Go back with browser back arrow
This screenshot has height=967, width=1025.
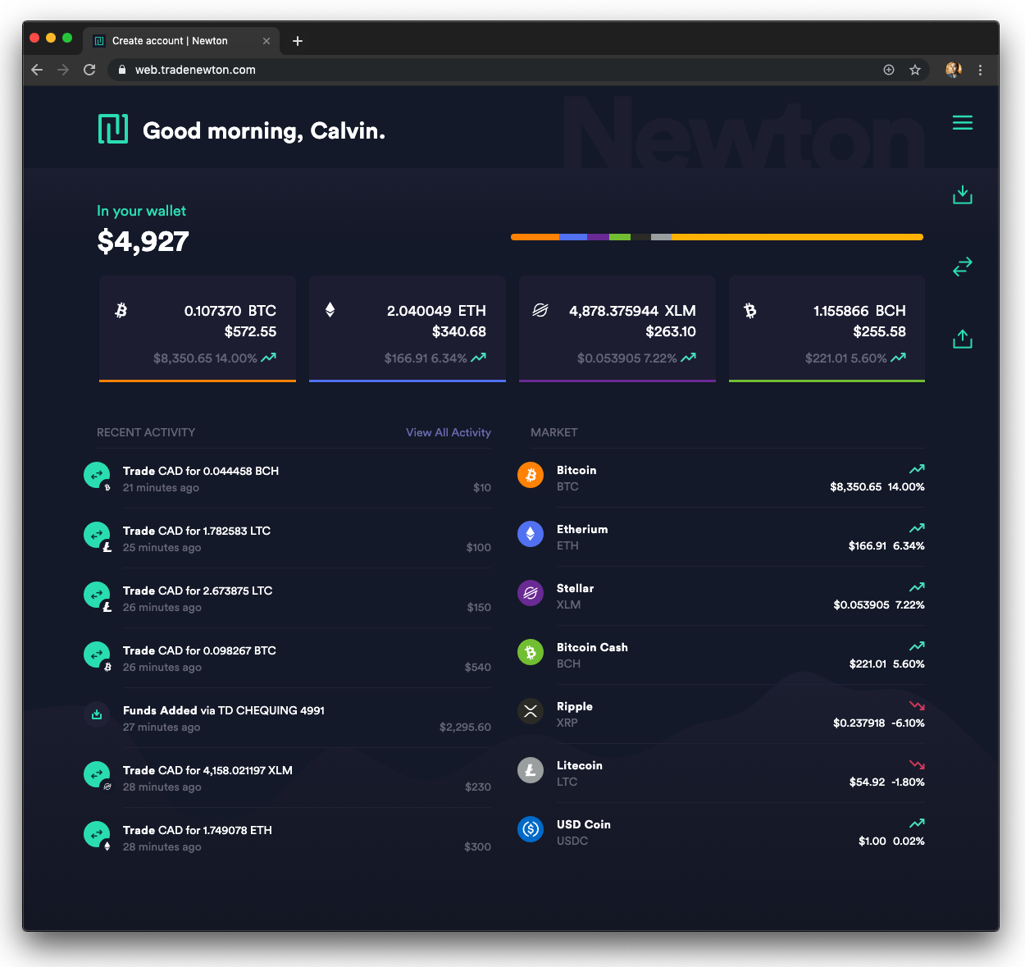[x=37, y=70]
